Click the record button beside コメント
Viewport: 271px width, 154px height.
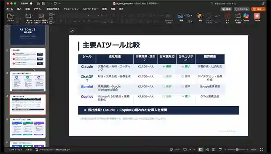(x=226, y=9)
